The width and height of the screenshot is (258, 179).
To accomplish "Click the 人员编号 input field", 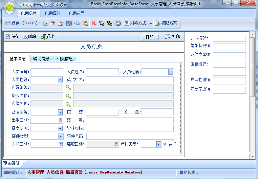I will coord(47,72).
